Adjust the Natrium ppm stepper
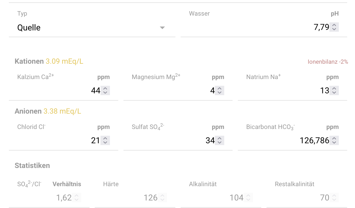The width and height of the screenshot is (355, 208). (x=334, y=90)
